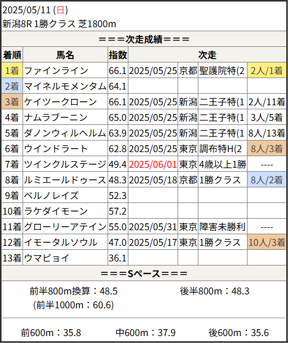Click the 馬名 column header

[65, 55]
